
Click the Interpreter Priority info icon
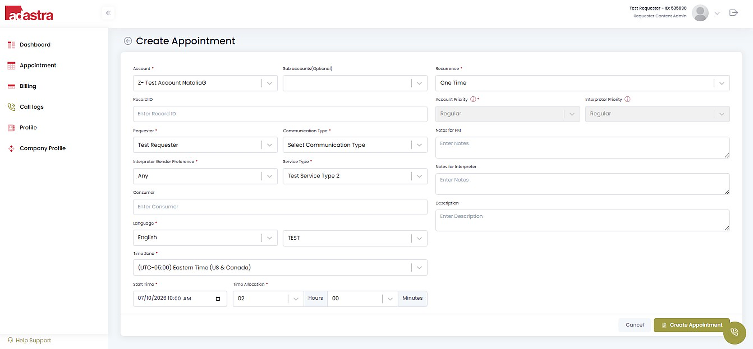627,99
